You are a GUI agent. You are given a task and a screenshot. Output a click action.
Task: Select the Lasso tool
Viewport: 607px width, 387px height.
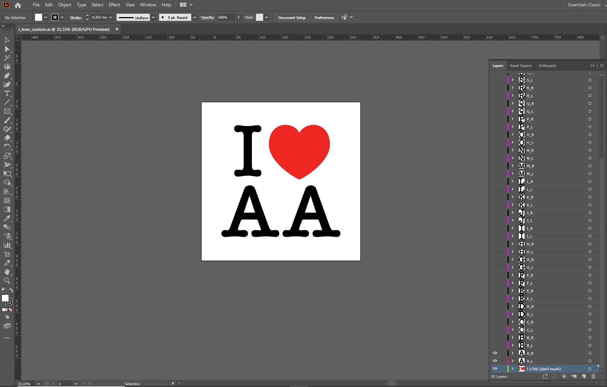(x=7, y=67)
